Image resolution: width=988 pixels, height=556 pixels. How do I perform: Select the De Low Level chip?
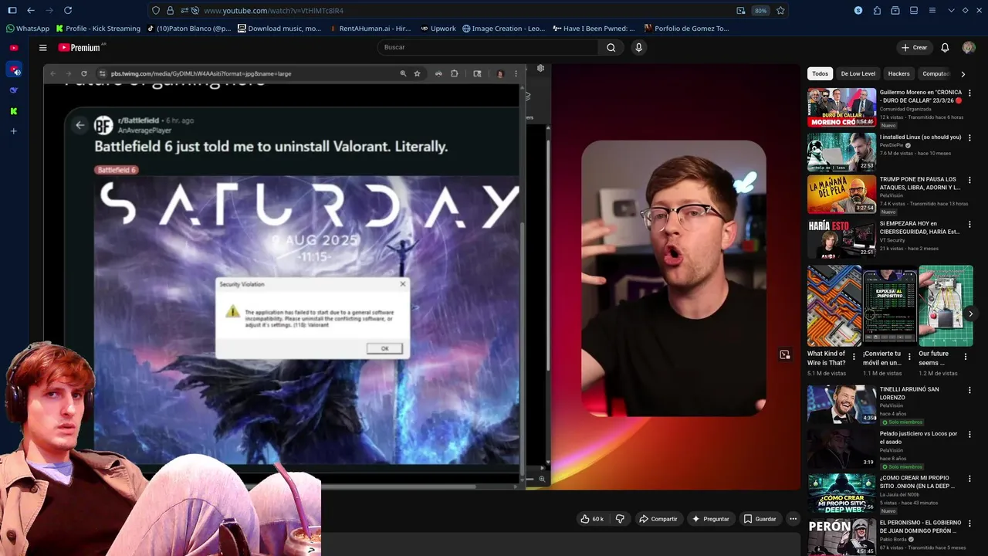(858, 73)
